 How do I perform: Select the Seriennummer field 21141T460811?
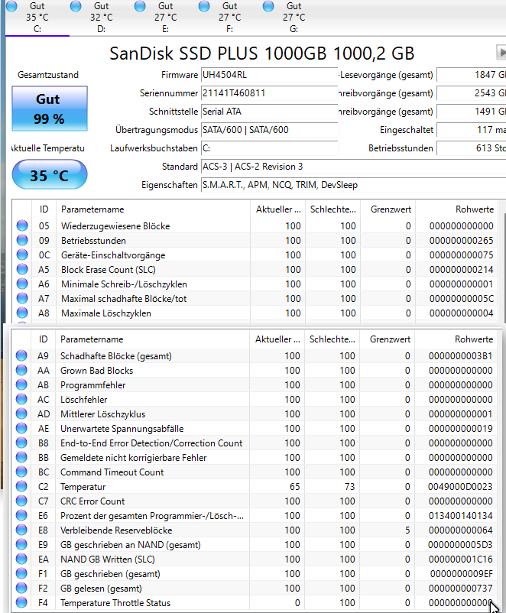(269, 93)
